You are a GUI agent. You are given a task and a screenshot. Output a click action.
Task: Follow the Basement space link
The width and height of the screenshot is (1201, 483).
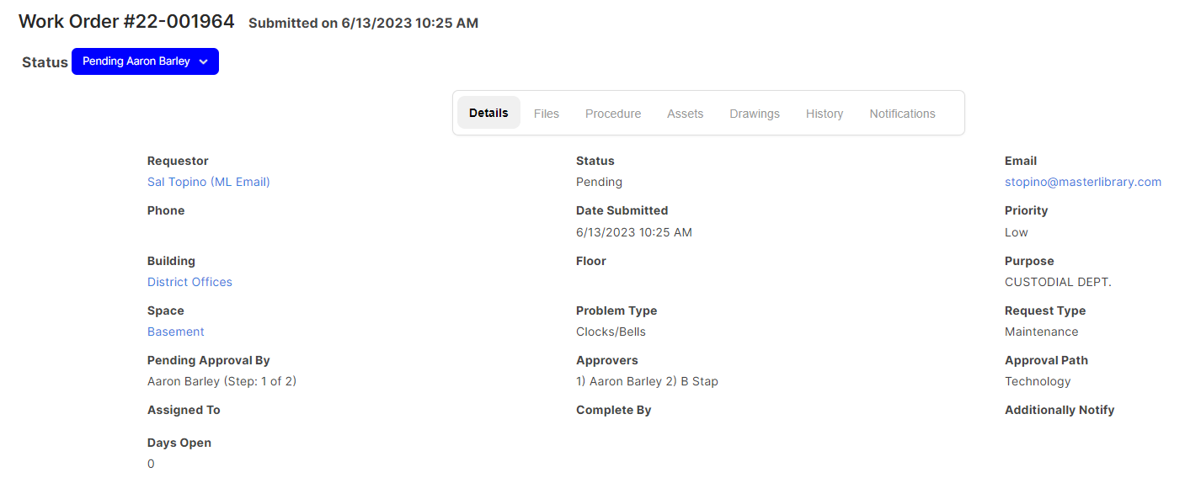(176, 332)
